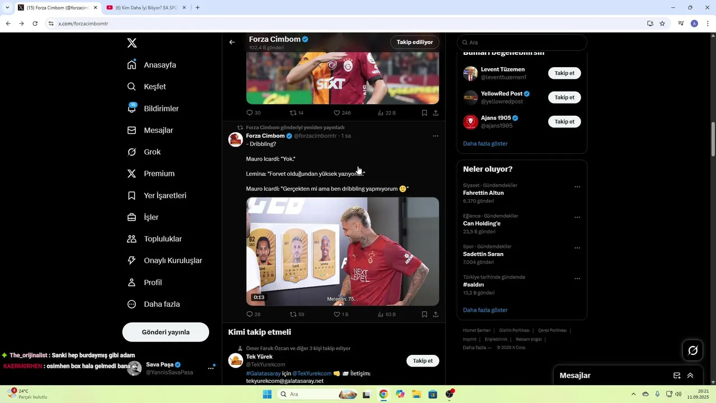The width and height of the screenshot is (716, 403).
Task: Repost the post with 14 reposts
Action: coord(296,113)
